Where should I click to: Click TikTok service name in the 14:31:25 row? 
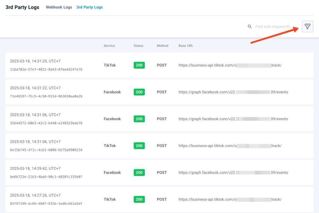(x=110, y=65)
